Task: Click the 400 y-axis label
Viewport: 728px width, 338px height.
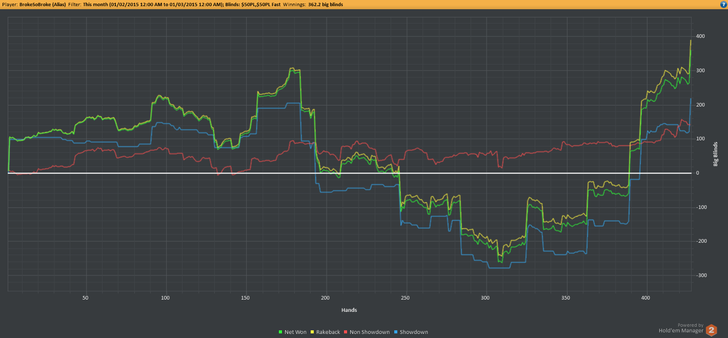Action: (700, 36)
